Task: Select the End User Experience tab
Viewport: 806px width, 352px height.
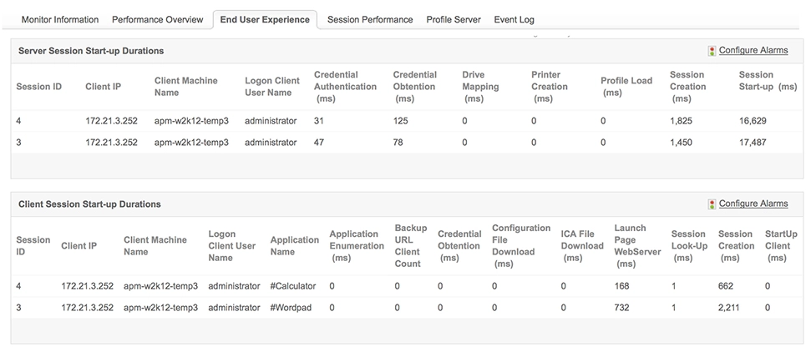Action: click(x=265, y=19)
